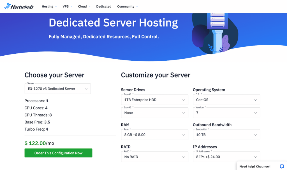
Task: Click the Hostwinds logo
Action: (19, 6)
